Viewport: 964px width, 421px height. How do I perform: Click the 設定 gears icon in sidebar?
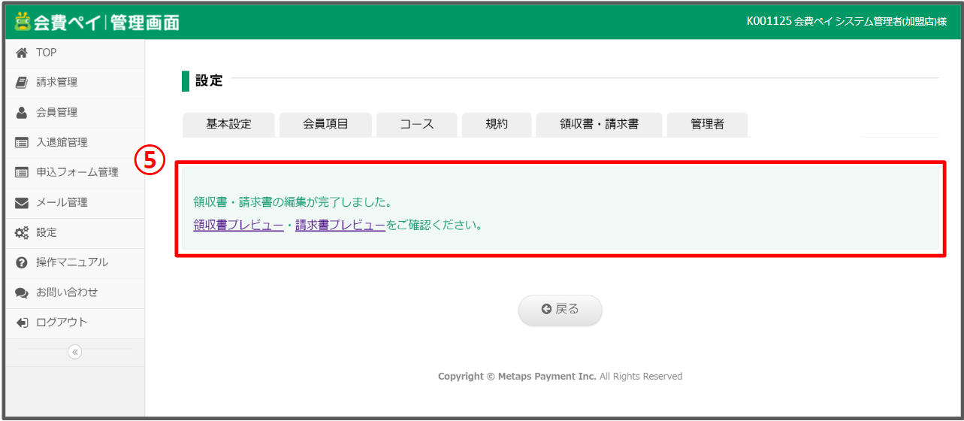(22, 233)
